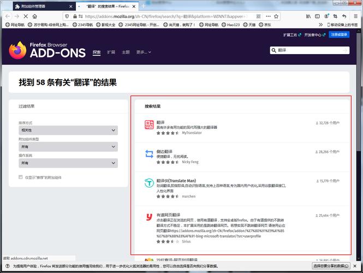363x273 pixels.
Task: Open the Library toolbar icon
Action: click(308, 16)
